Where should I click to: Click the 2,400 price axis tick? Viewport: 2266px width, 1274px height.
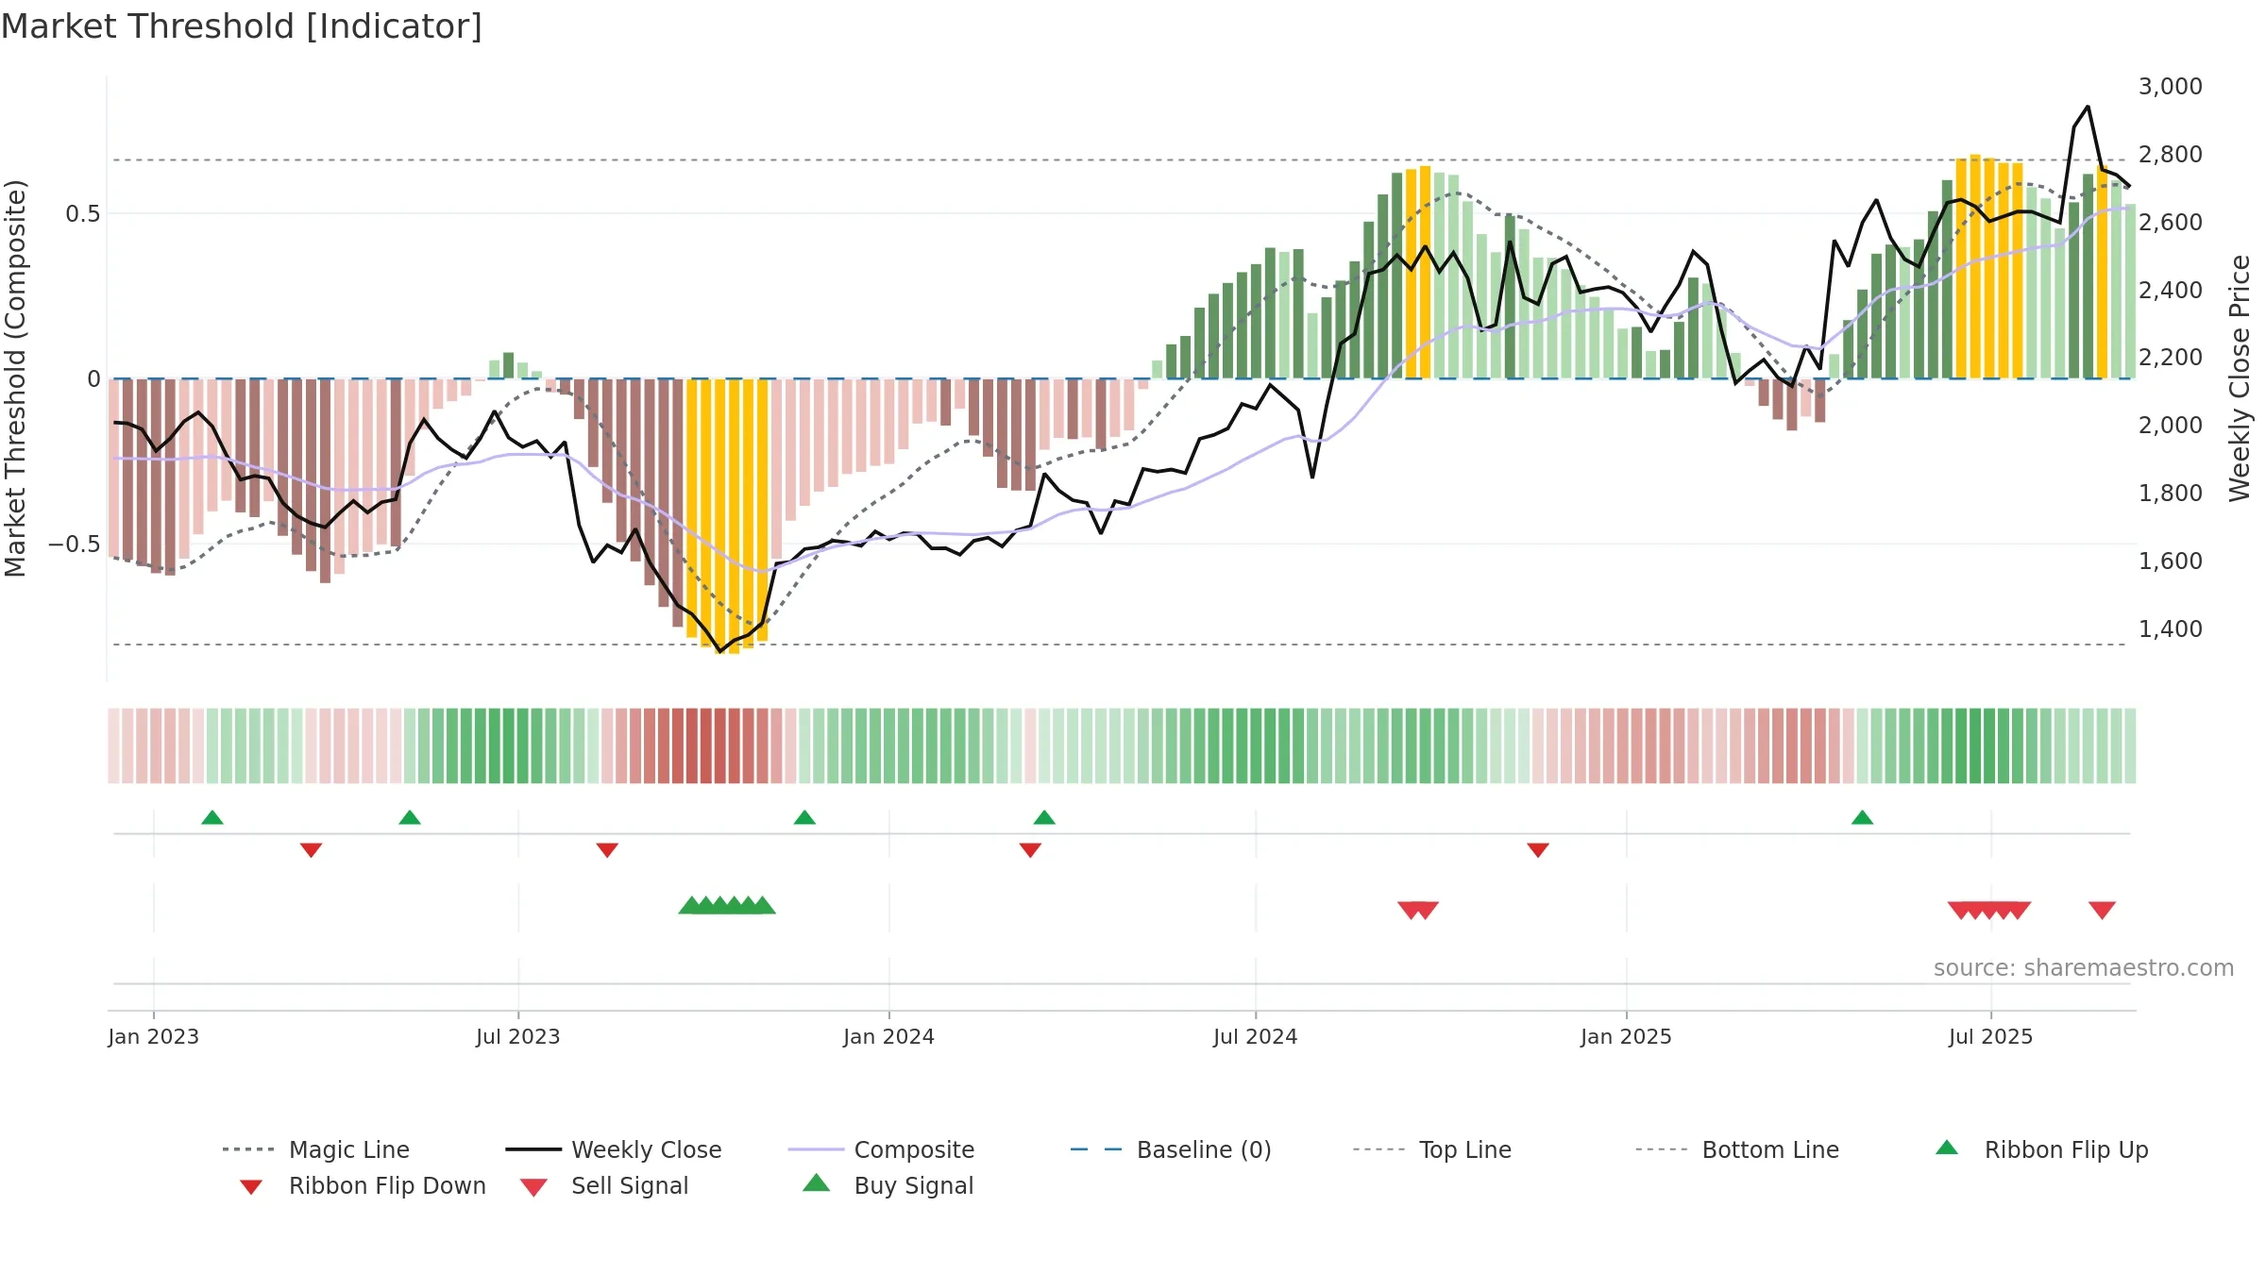pos(2171,291)
